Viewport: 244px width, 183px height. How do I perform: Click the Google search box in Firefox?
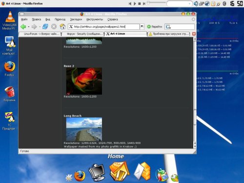180,26
